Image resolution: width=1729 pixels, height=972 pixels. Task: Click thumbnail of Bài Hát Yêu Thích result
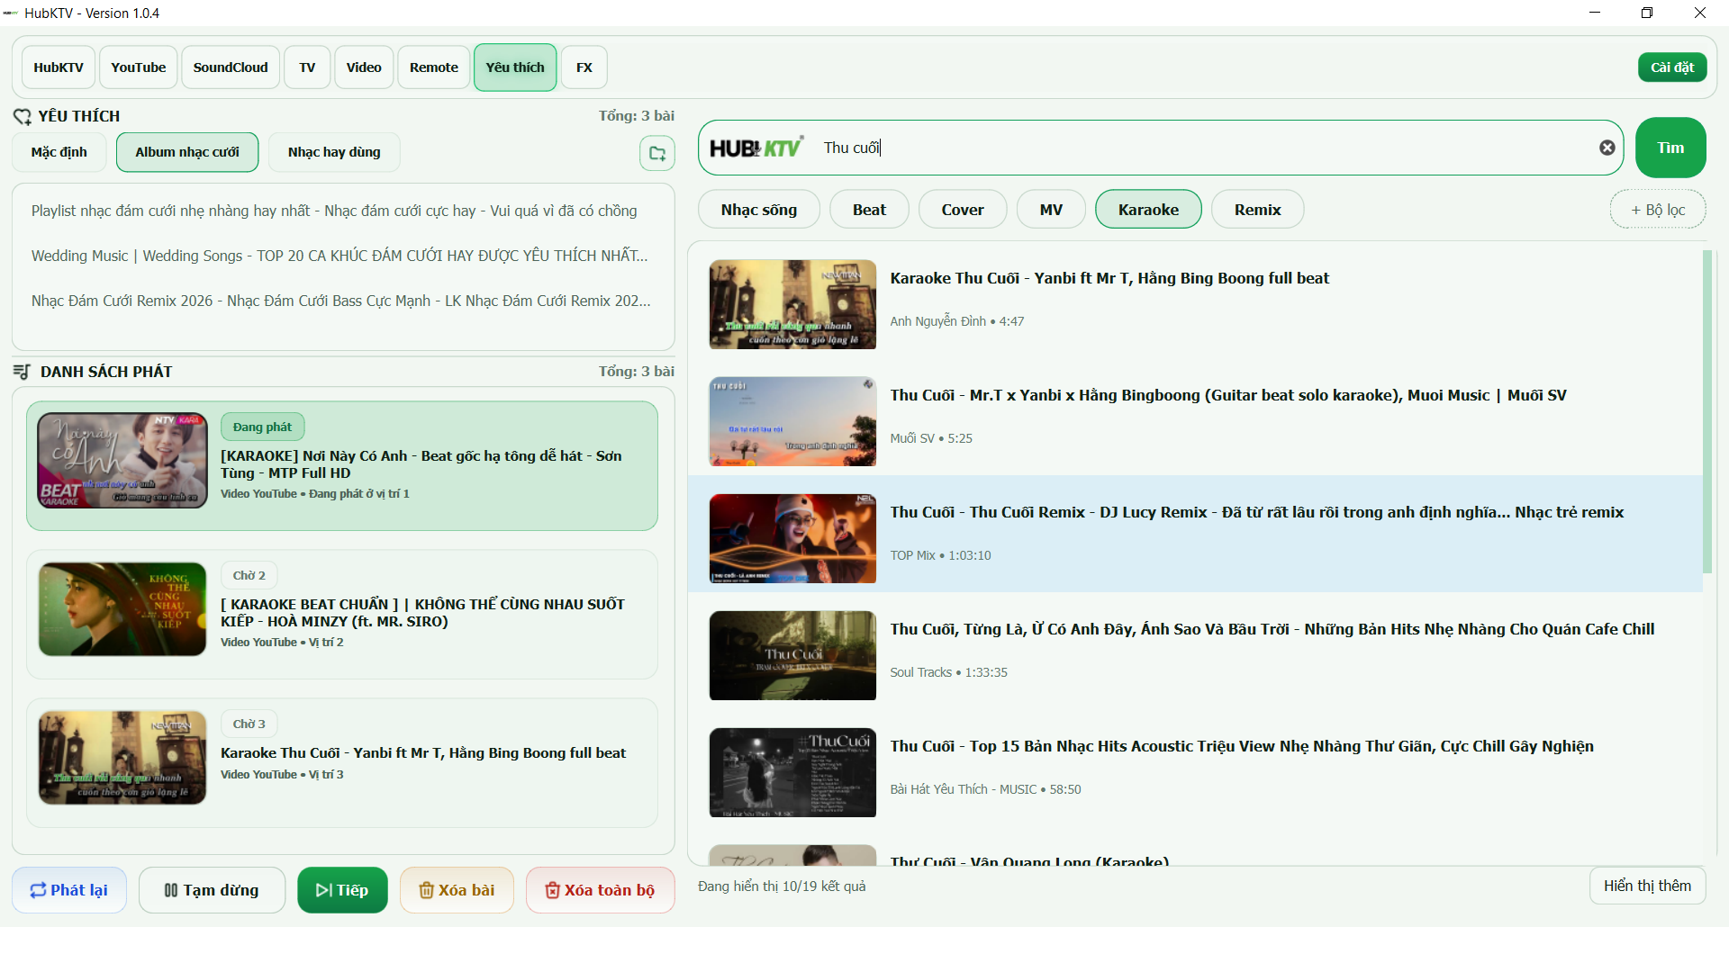(792, 772)
